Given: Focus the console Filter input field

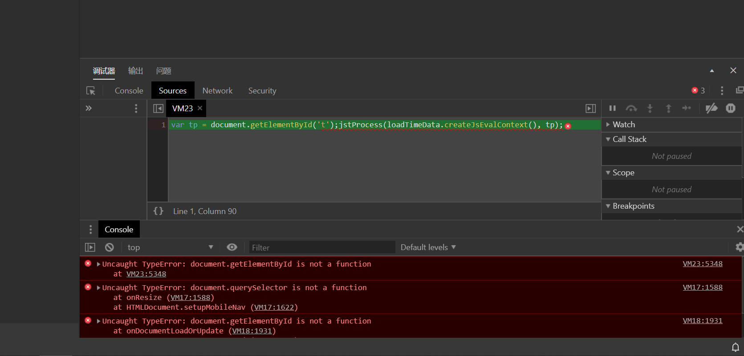Looking at the screenshot, I should [x=322, y=247].
